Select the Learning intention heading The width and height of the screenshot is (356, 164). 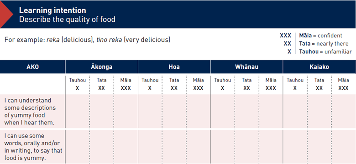[x=52, y=10]
